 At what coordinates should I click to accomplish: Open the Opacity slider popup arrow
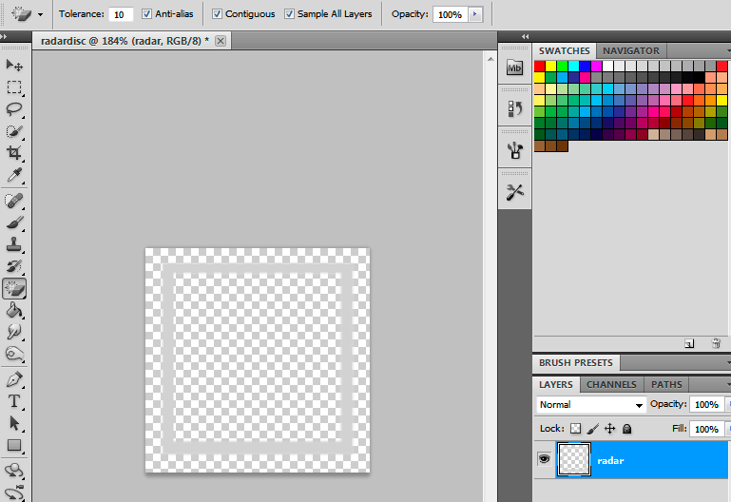coord(475,14)
